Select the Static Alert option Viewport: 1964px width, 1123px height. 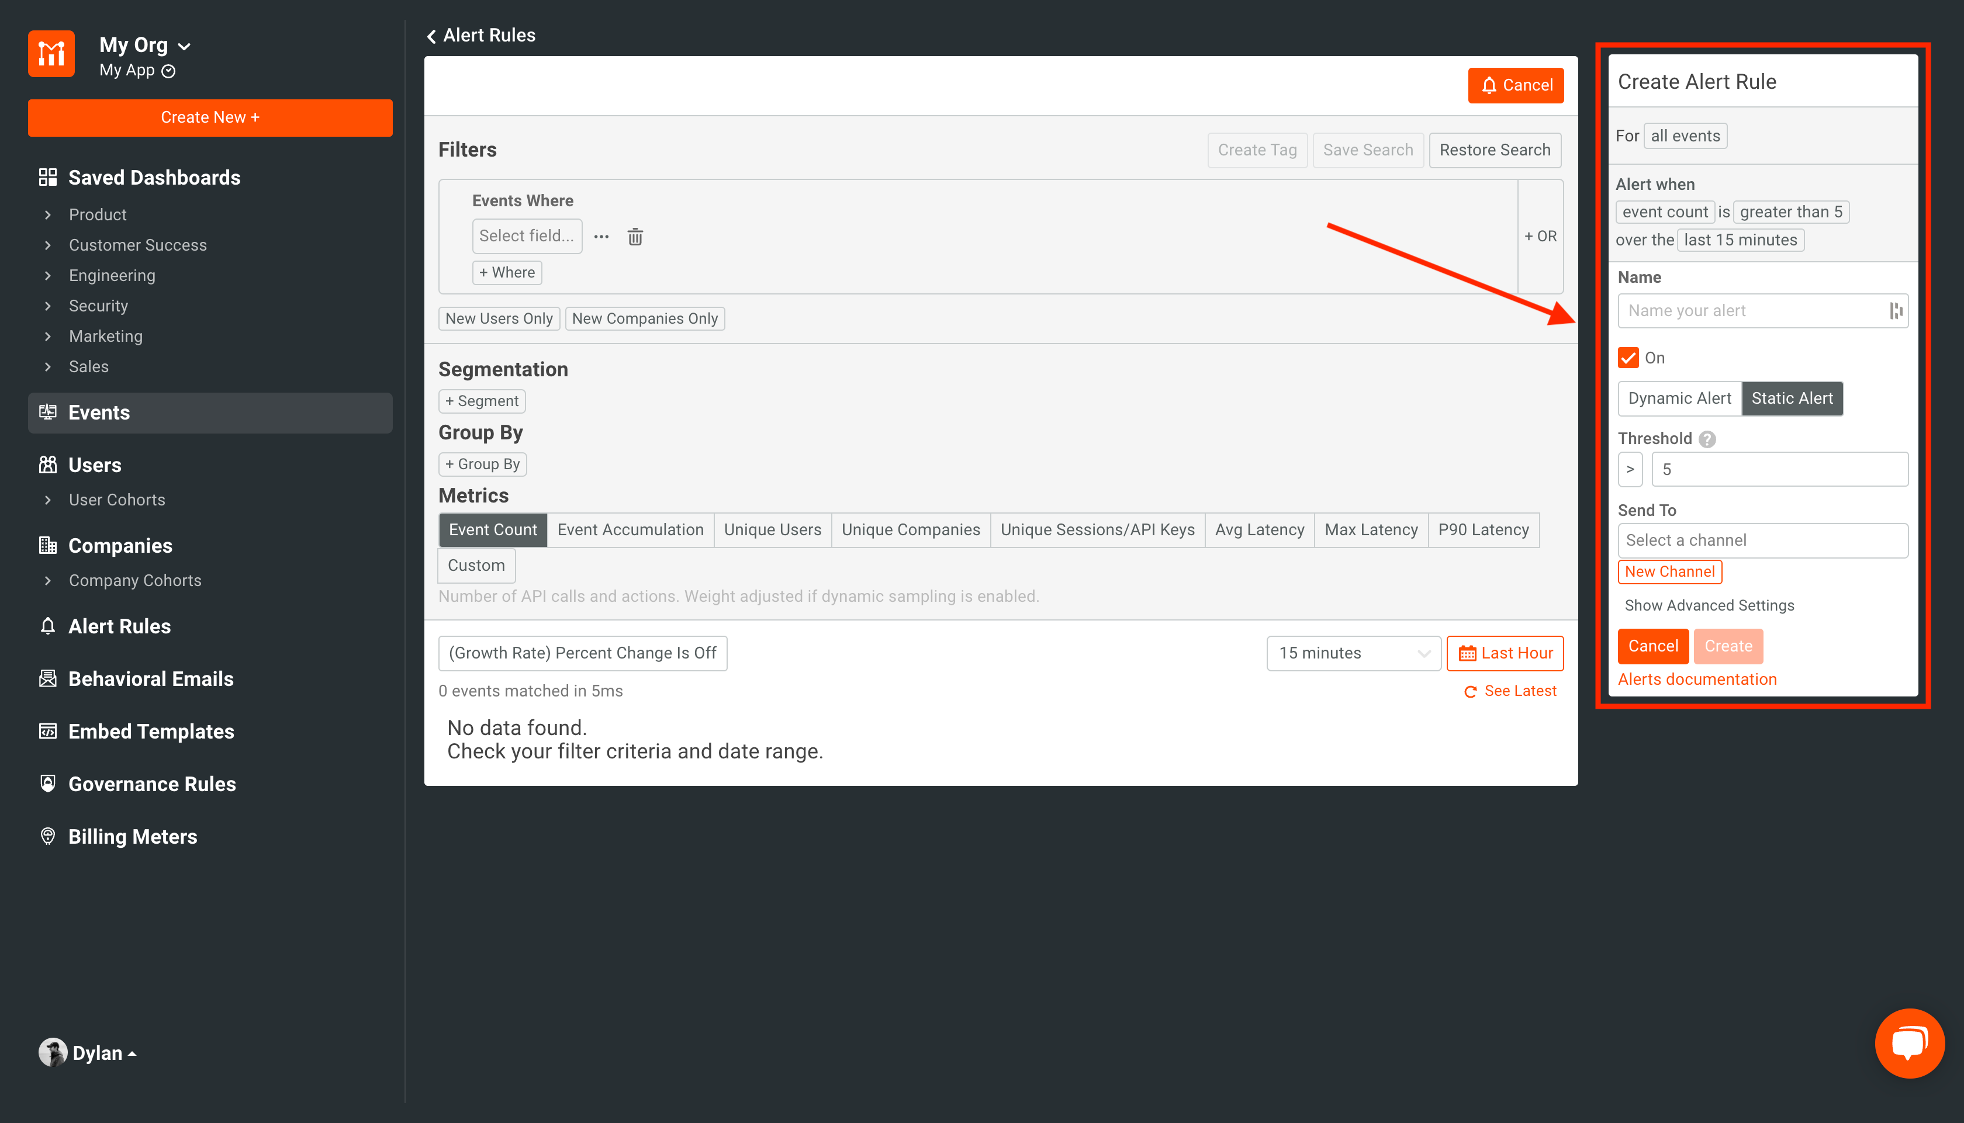click(x=1792, y=398)
